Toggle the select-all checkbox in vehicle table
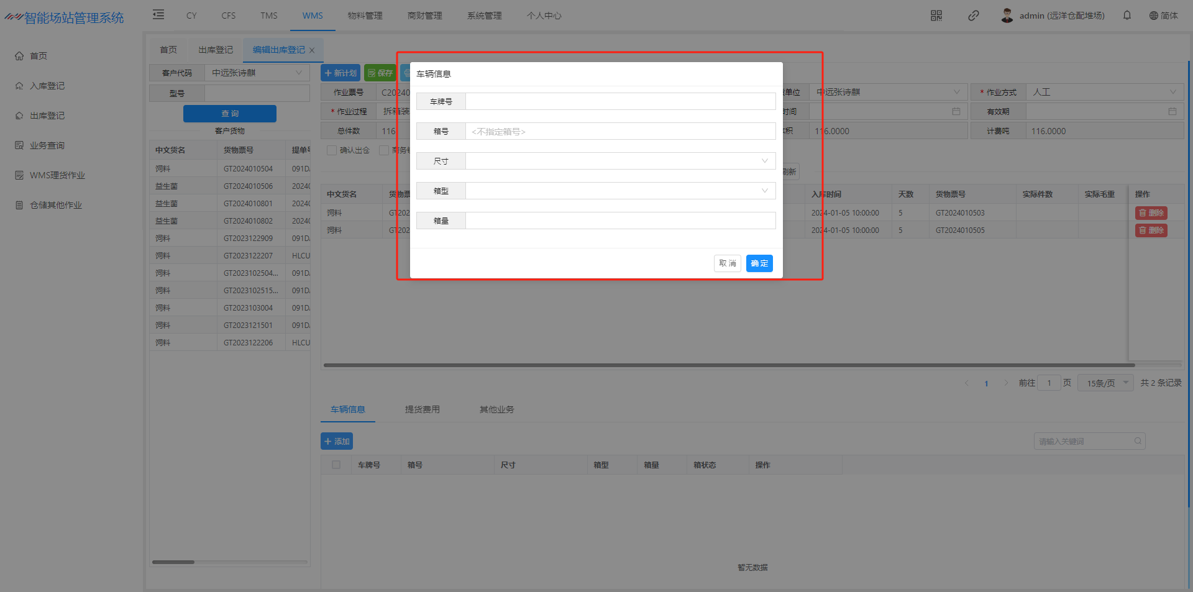 click(336, 465)
